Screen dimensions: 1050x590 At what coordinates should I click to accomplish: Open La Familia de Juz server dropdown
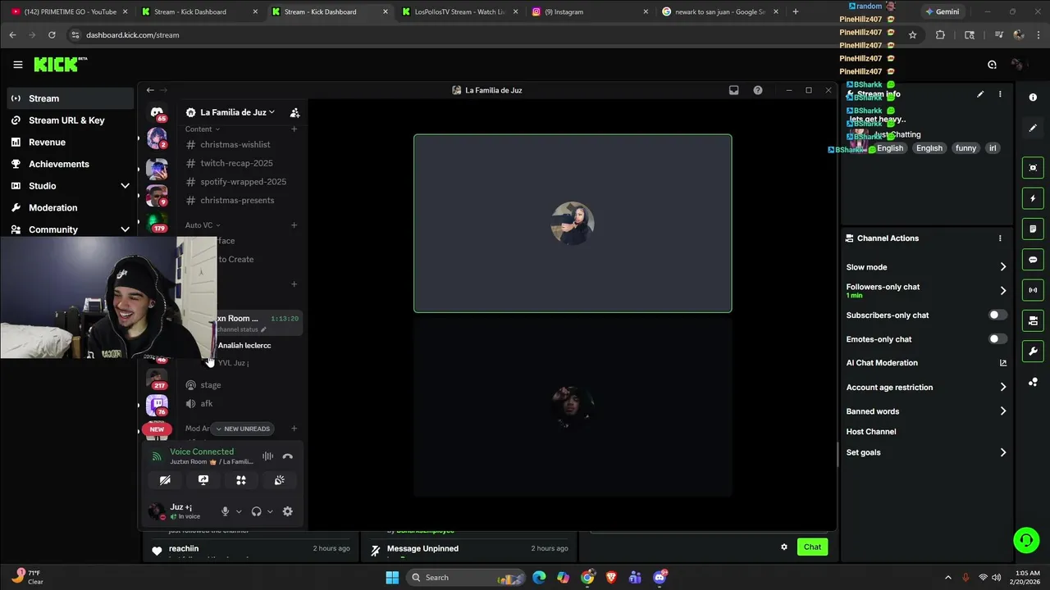tap(238, 112)
